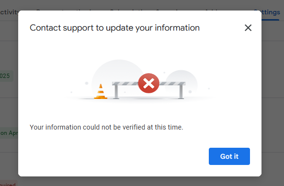Image resolution: width=284 pixels, height=186 pixels.
Task: Click the small gray circle right of the barrier
Action: 181,77
